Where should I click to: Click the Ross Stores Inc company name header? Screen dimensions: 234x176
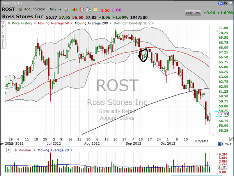[23, 16]
